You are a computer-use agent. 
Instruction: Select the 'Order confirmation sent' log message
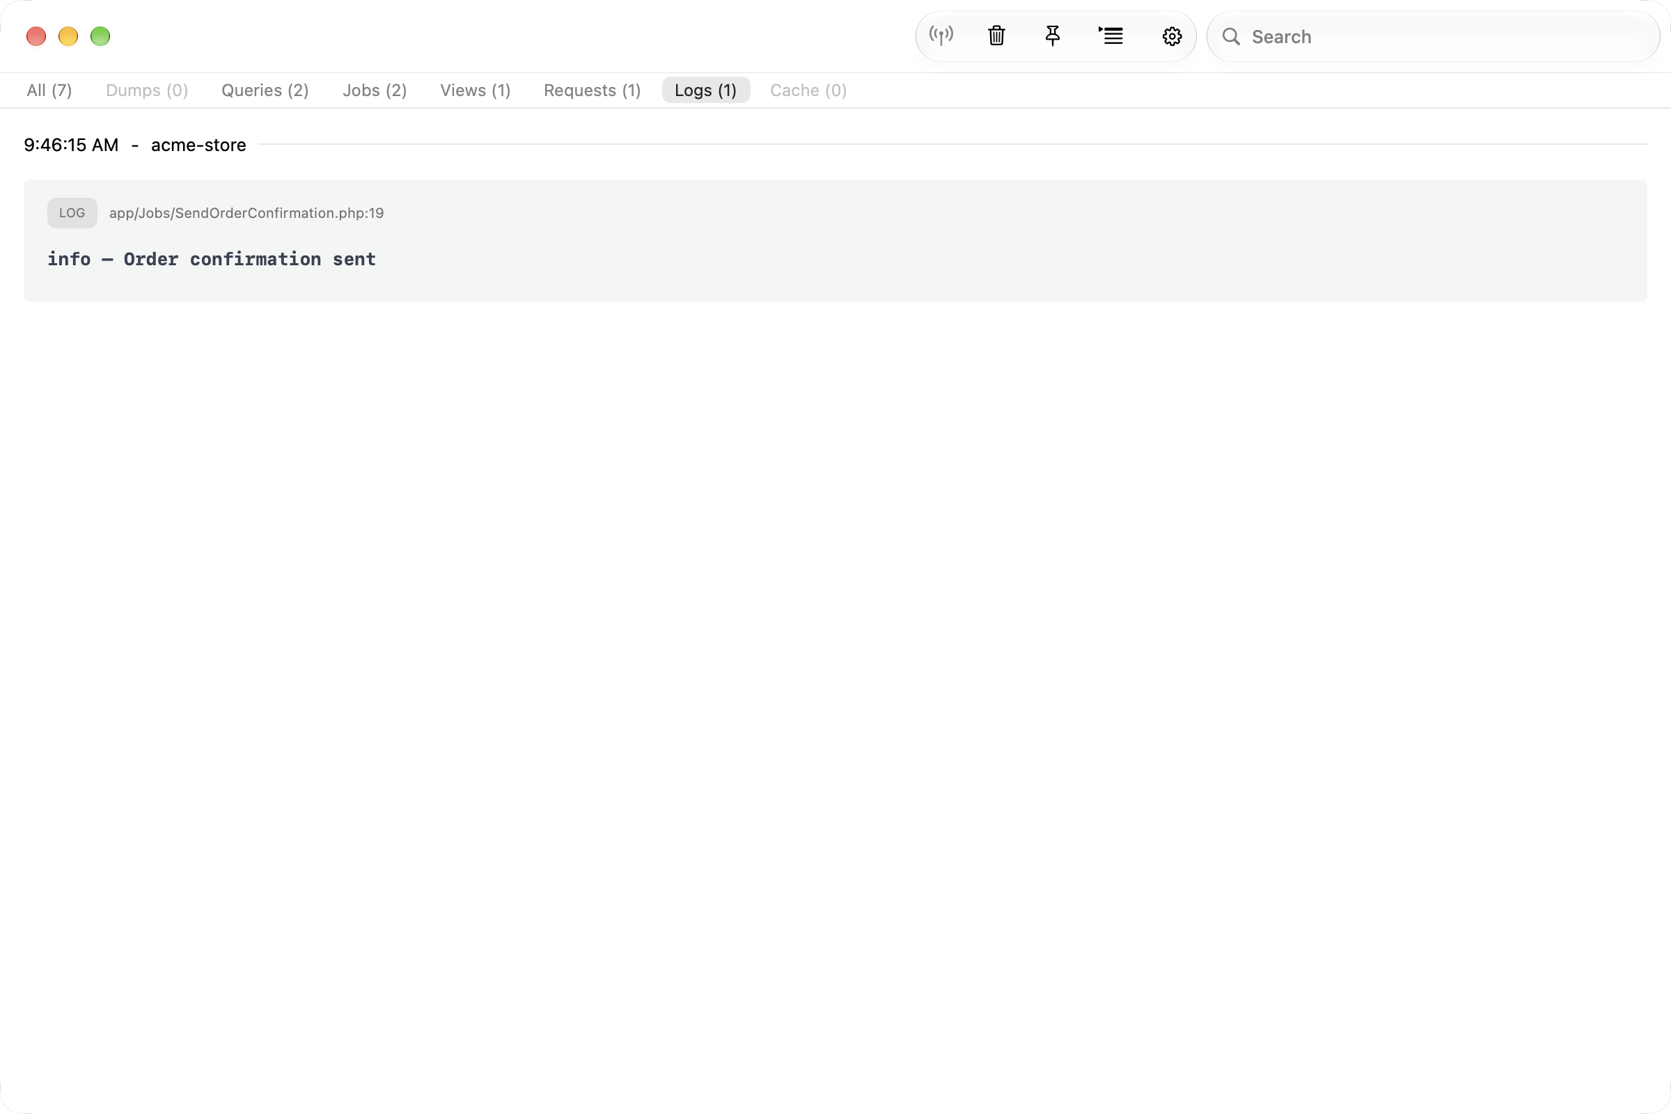249,259
